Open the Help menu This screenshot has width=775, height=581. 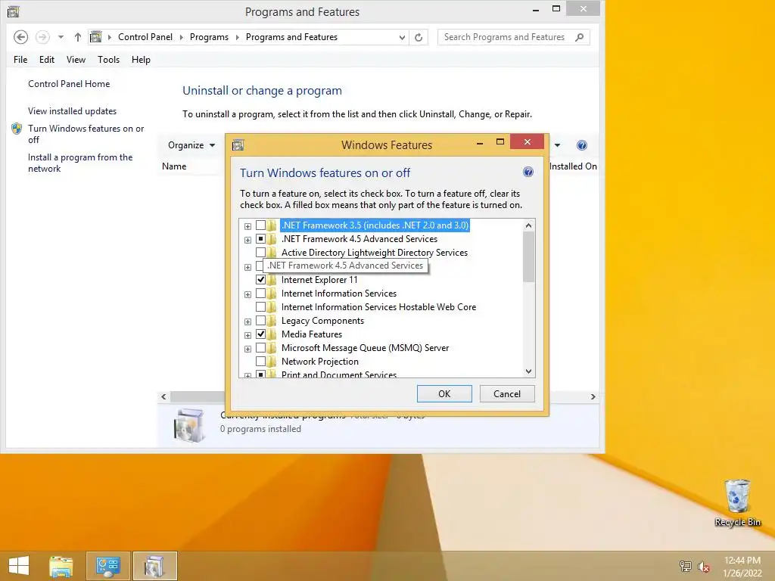coord(141,60)
